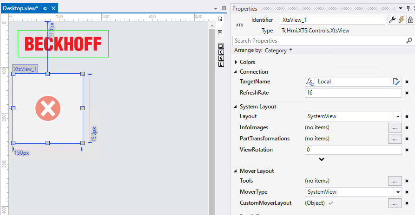415x215 pixels.
Task: Click the square marker beside InfoImages
Action: (x=407, y=128)
